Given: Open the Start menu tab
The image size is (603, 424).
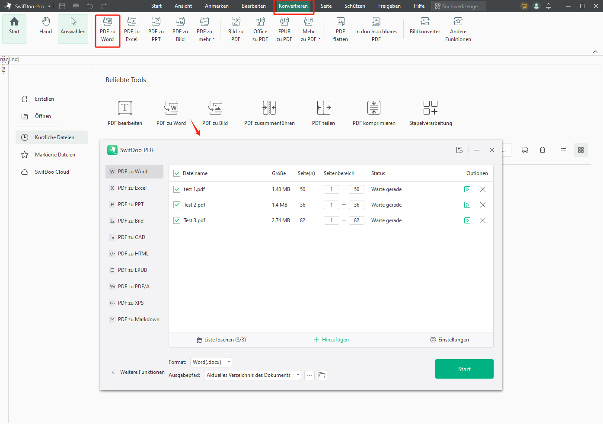Looking at the screenshot, I should coord(156,6).
